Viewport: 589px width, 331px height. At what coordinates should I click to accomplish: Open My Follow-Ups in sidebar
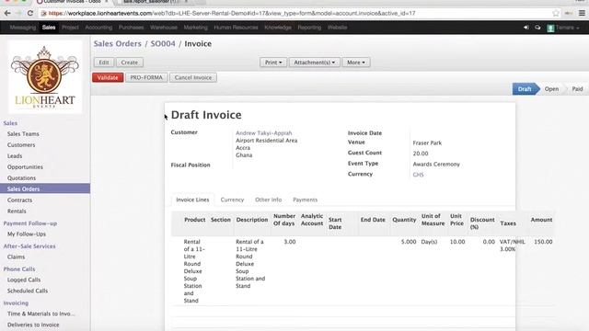pyautogui.click(x=27, y=234)
